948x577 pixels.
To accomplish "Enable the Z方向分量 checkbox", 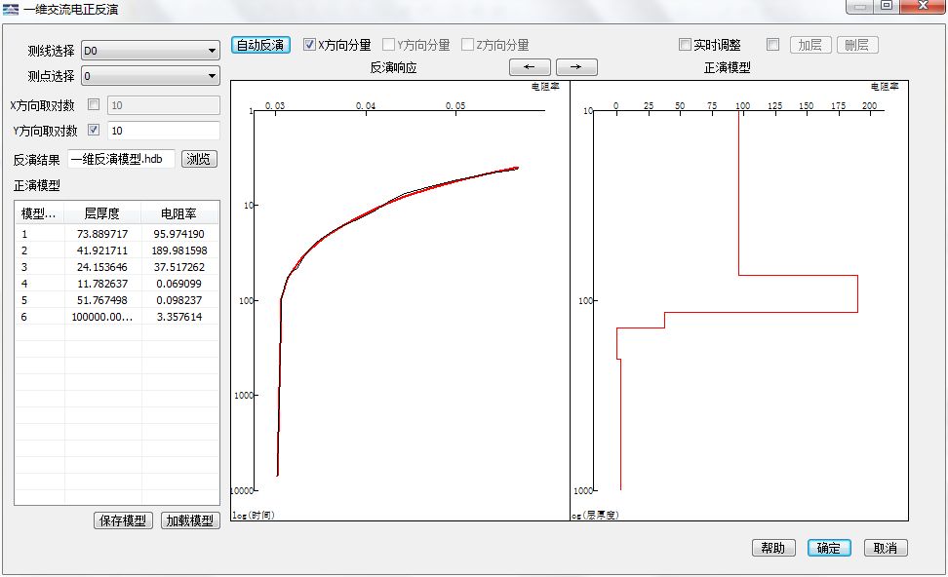I will (x=467, y=45).
